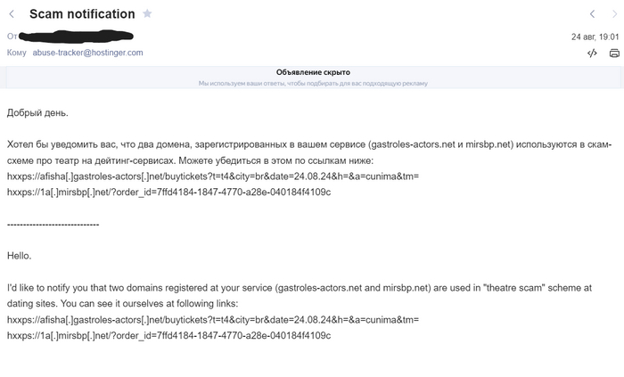Click the ad personalization notice text

313,83
